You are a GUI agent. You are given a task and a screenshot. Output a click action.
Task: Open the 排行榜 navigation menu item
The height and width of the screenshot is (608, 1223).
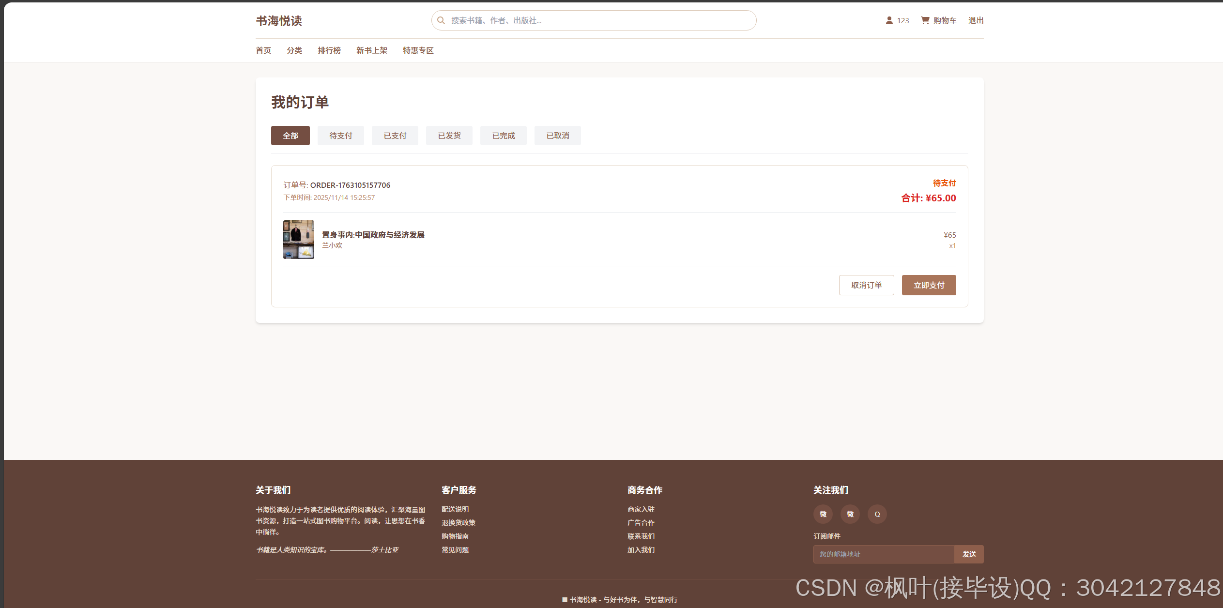pos(329,50)
